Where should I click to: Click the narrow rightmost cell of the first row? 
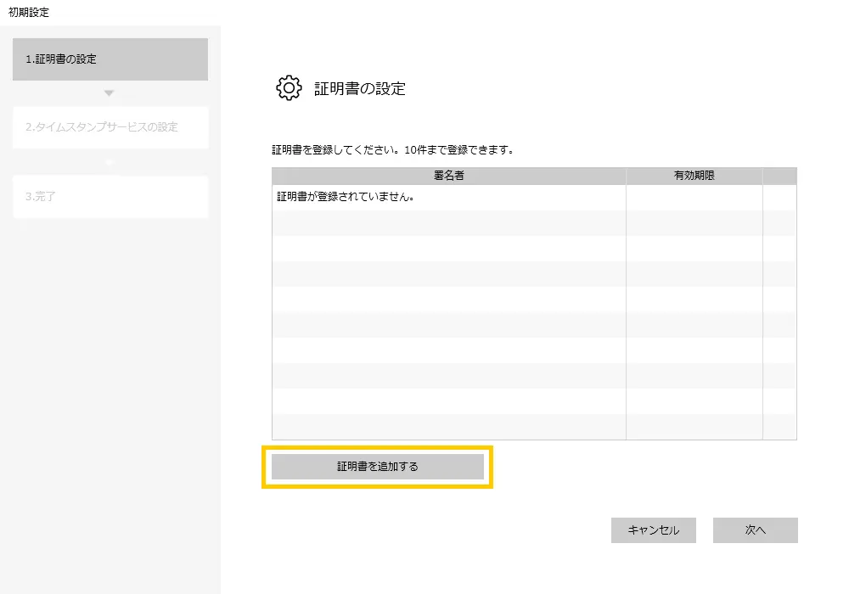(x=779, y=197)
